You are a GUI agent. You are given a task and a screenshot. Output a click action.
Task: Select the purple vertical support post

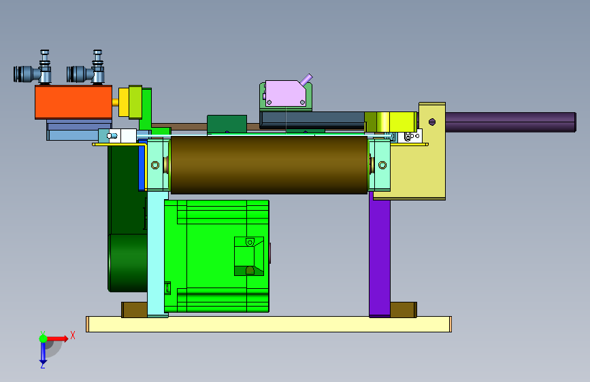[379, 254]
